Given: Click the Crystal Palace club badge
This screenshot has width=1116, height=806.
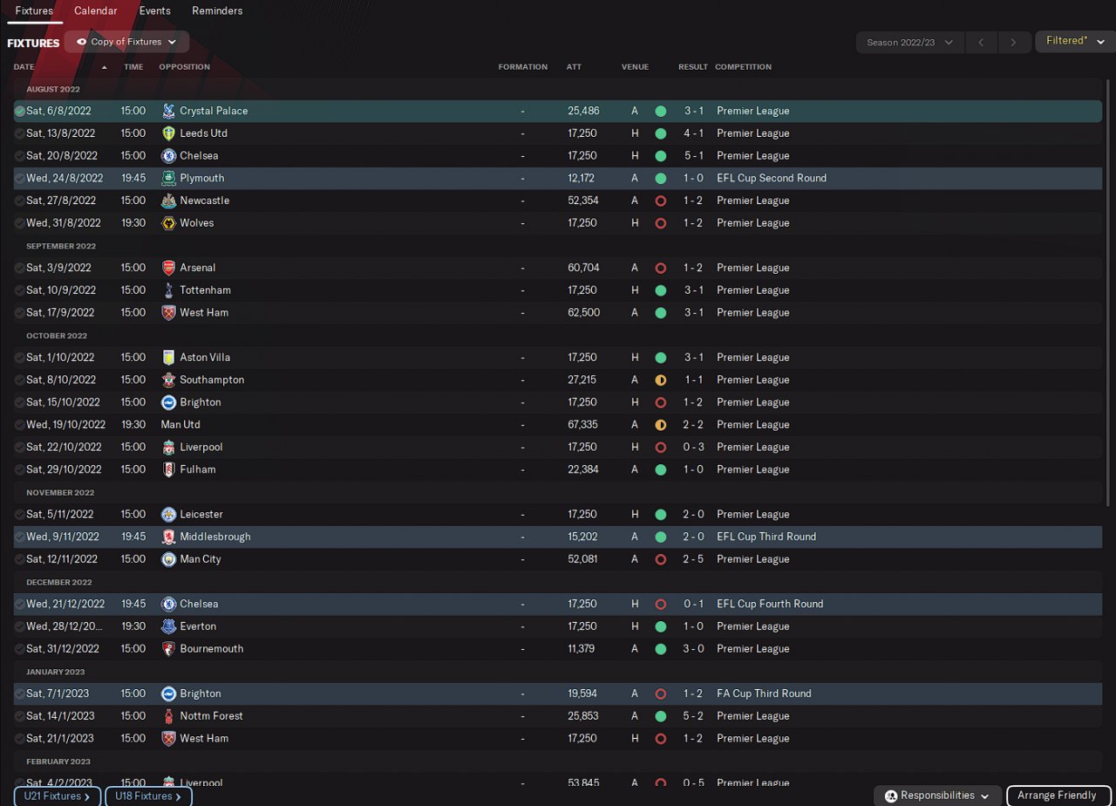Looking at the screenshot, I should tap(168, 111).
